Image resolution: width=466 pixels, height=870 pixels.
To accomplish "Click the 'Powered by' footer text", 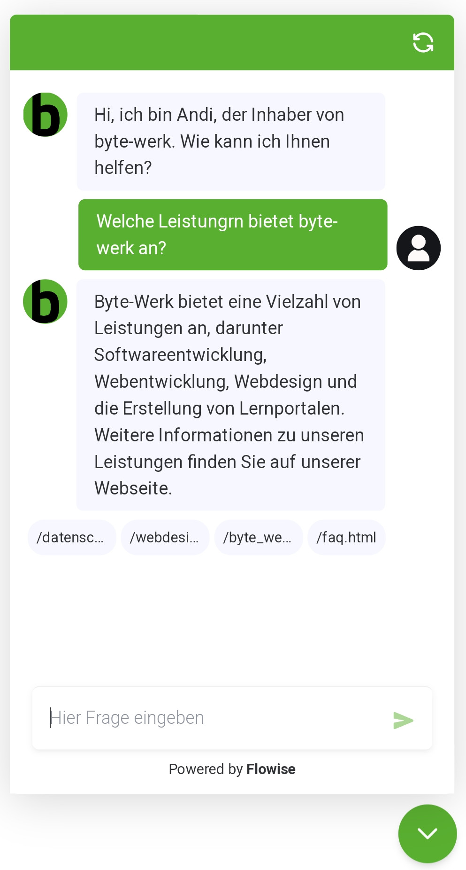I will pyautogui.click(x=206, y=769).
